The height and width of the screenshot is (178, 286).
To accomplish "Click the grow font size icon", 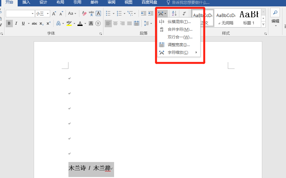I will point(54,13).
